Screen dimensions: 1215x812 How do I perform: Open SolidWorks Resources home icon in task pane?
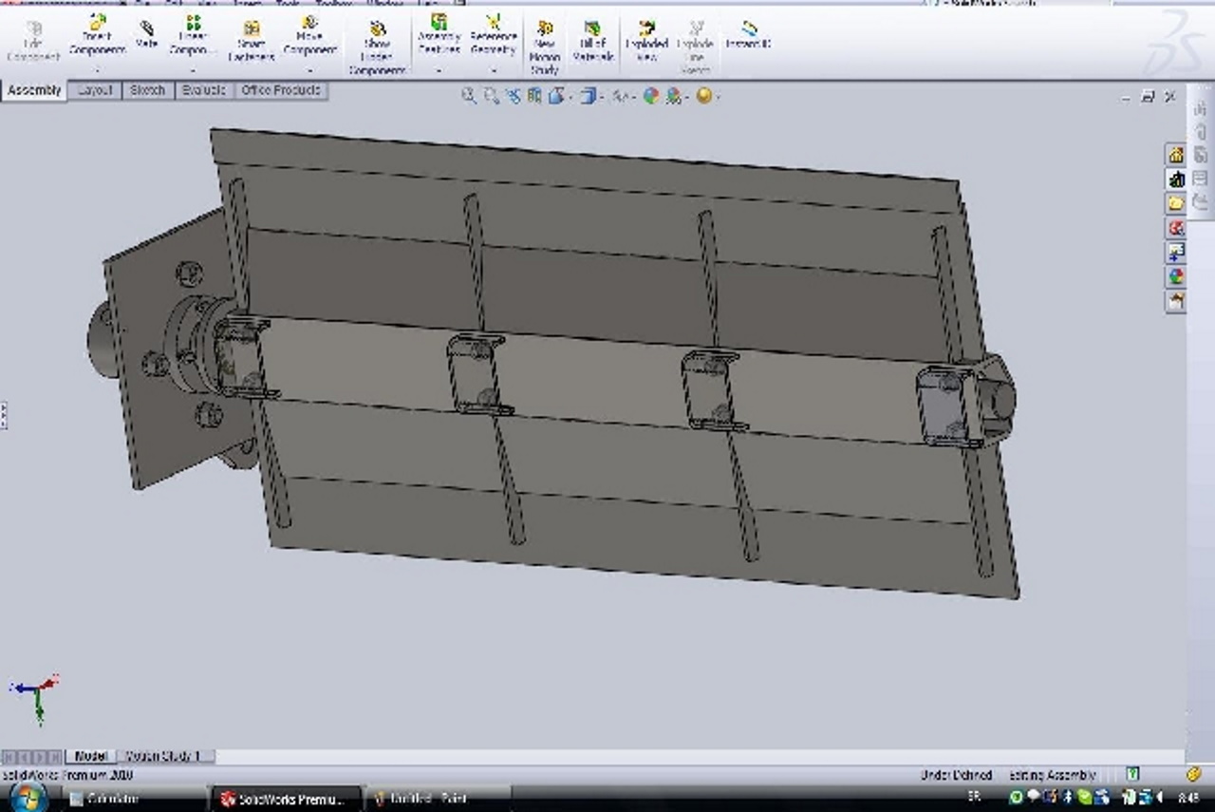[x=1176, y=154]
